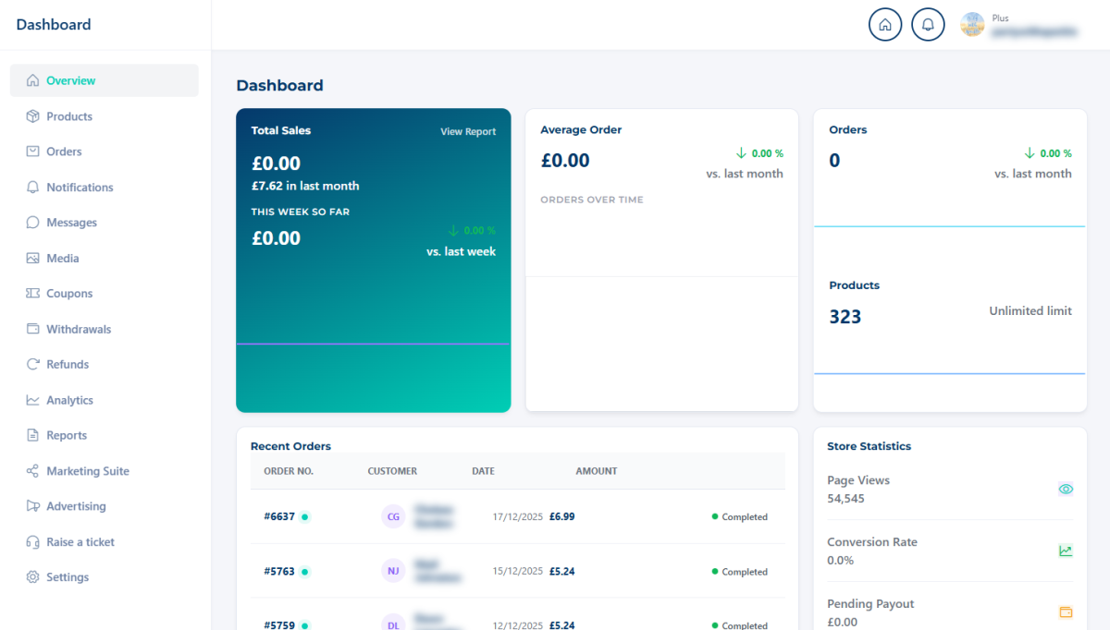
Task: Open order #5763
Action: point(279,572)
